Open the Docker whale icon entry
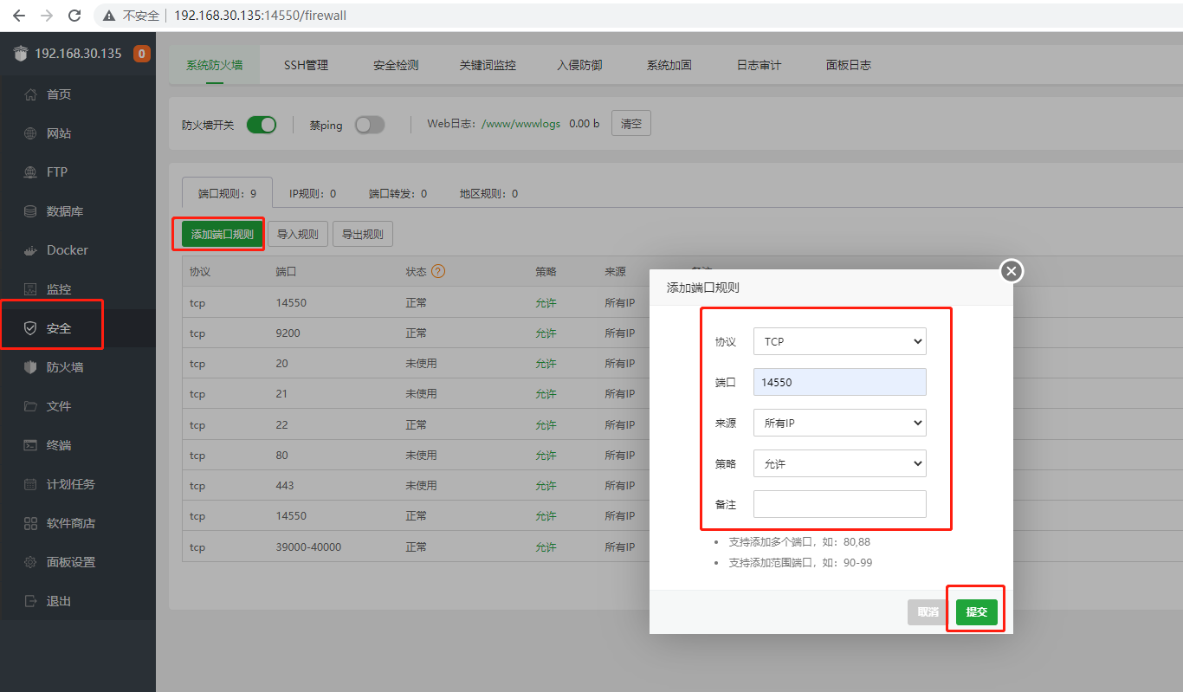This screenshot has width=1183, height=692. pyautogui.click(x=30, y=250)
